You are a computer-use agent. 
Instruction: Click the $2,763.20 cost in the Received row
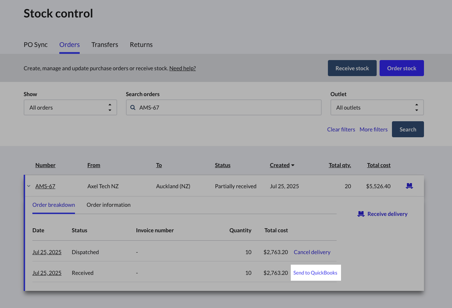pos(276,273)
